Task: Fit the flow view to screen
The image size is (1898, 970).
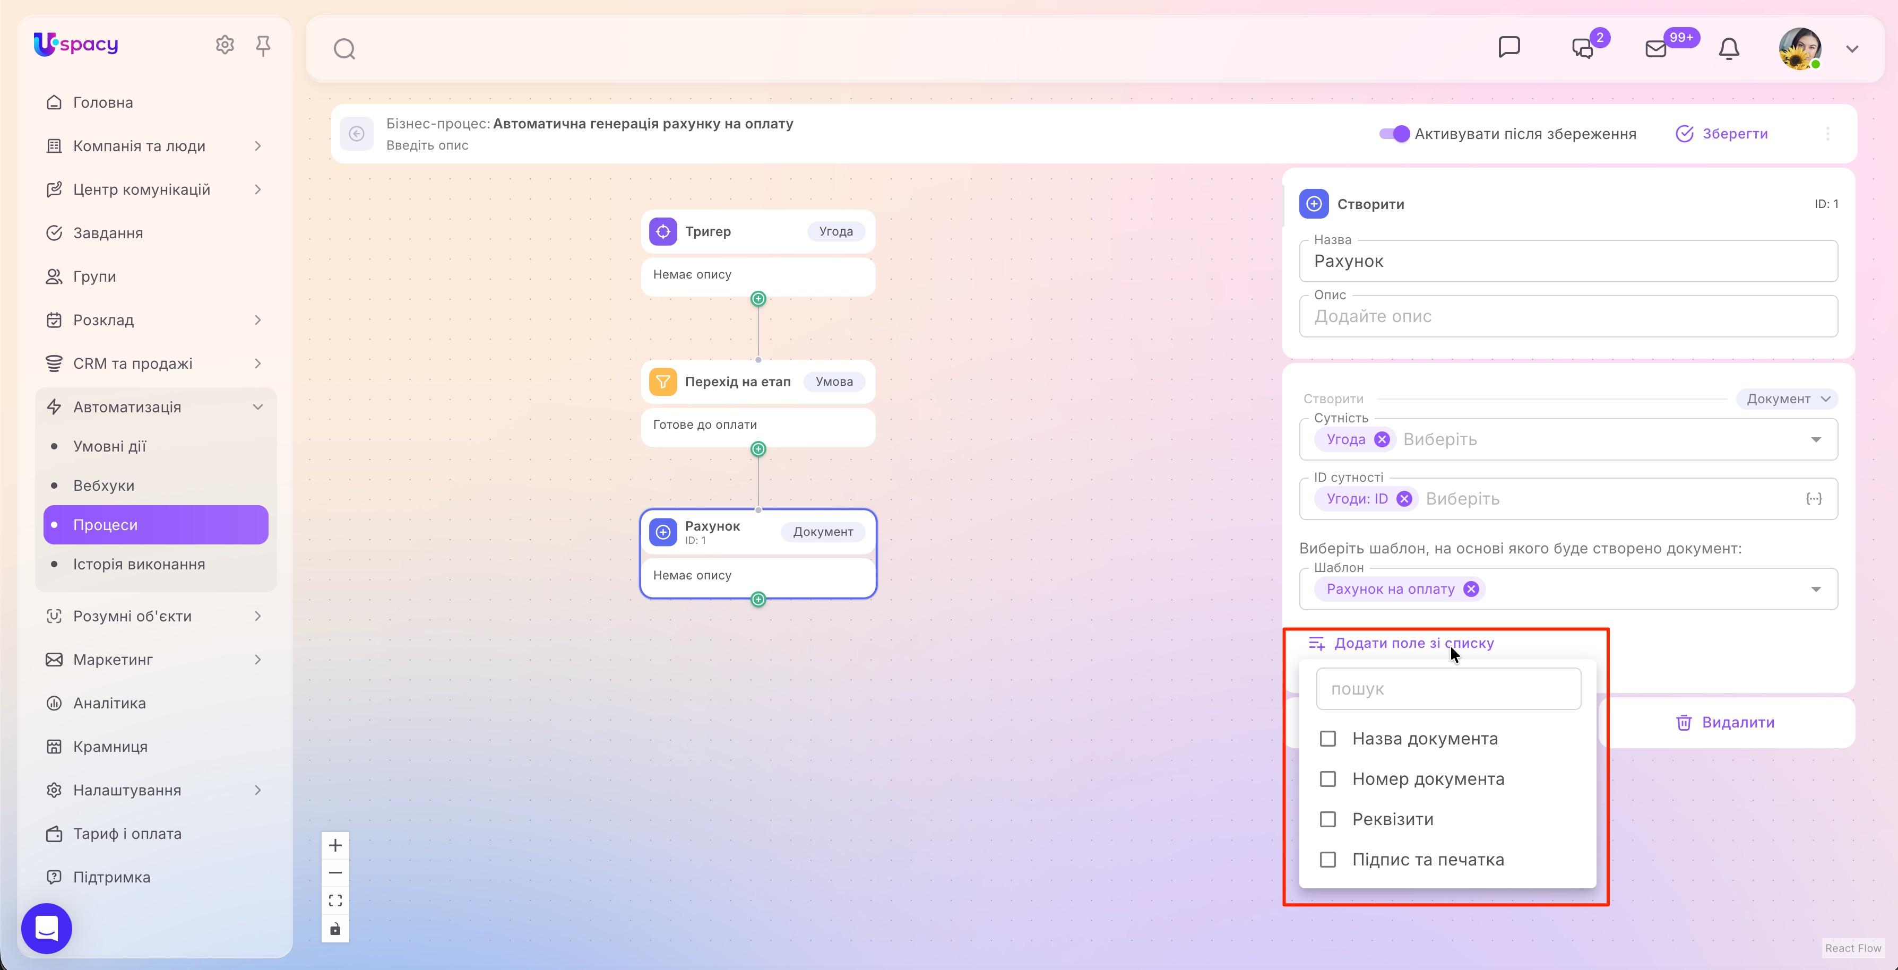Action: coord(335,900)
